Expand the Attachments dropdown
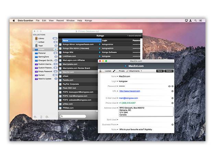The image size is (216, 162). tap(134, 71)
